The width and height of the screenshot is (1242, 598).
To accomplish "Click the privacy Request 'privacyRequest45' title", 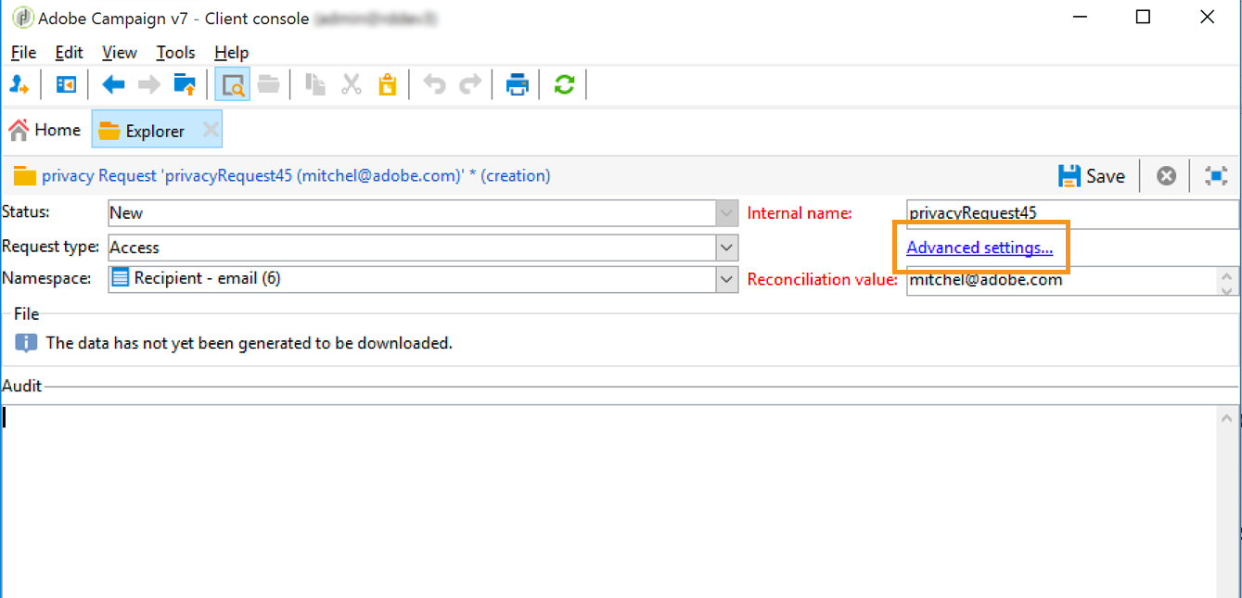I will coord(296,175).
